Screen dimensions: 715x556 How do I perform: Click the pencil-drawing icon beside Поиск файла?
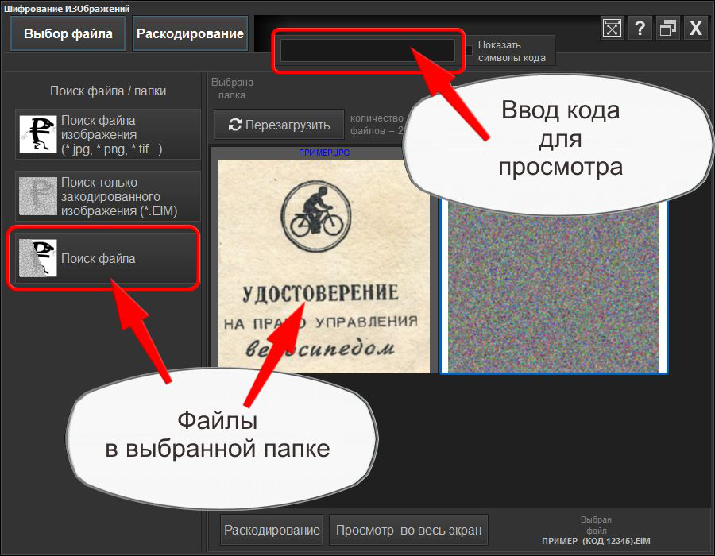[37, 255]
